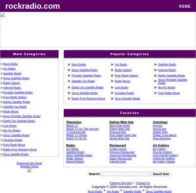Open Sirius Portable Satellite Radio in Main Categories
This screenshot has height=193, width=196.
click(22, 116)
